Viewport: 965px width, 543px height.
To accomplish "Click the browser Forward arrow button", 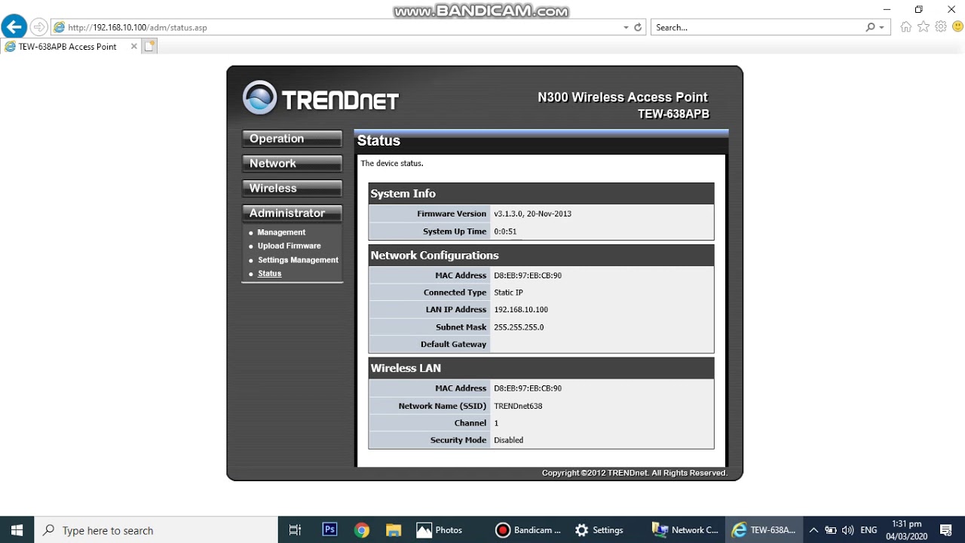I will point(38,27).
